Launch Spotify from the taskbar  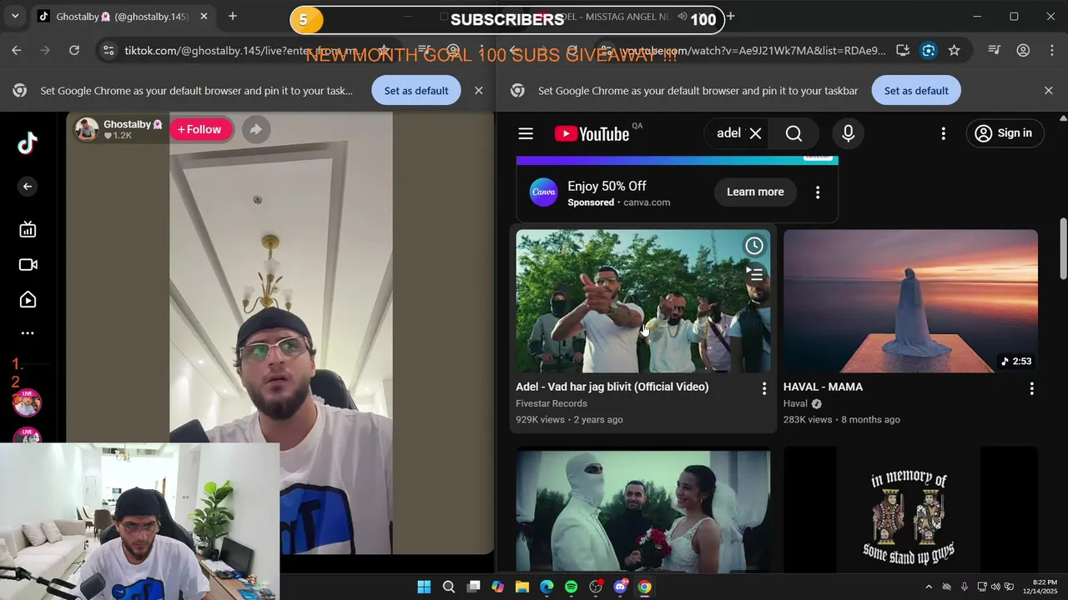tap(571, 587)
